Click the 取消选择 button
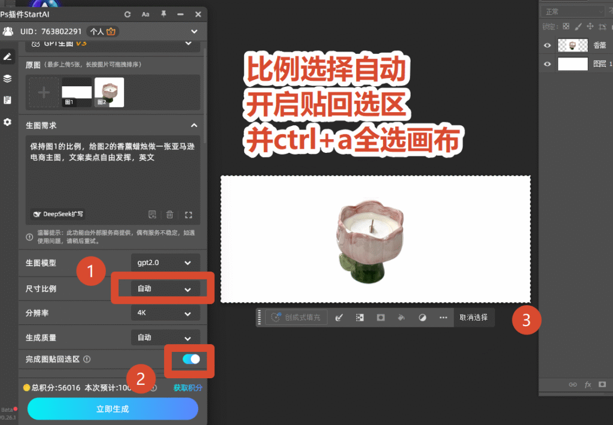Screen dimensions: 613x425 pyautogui.click(x=474, y=317)
